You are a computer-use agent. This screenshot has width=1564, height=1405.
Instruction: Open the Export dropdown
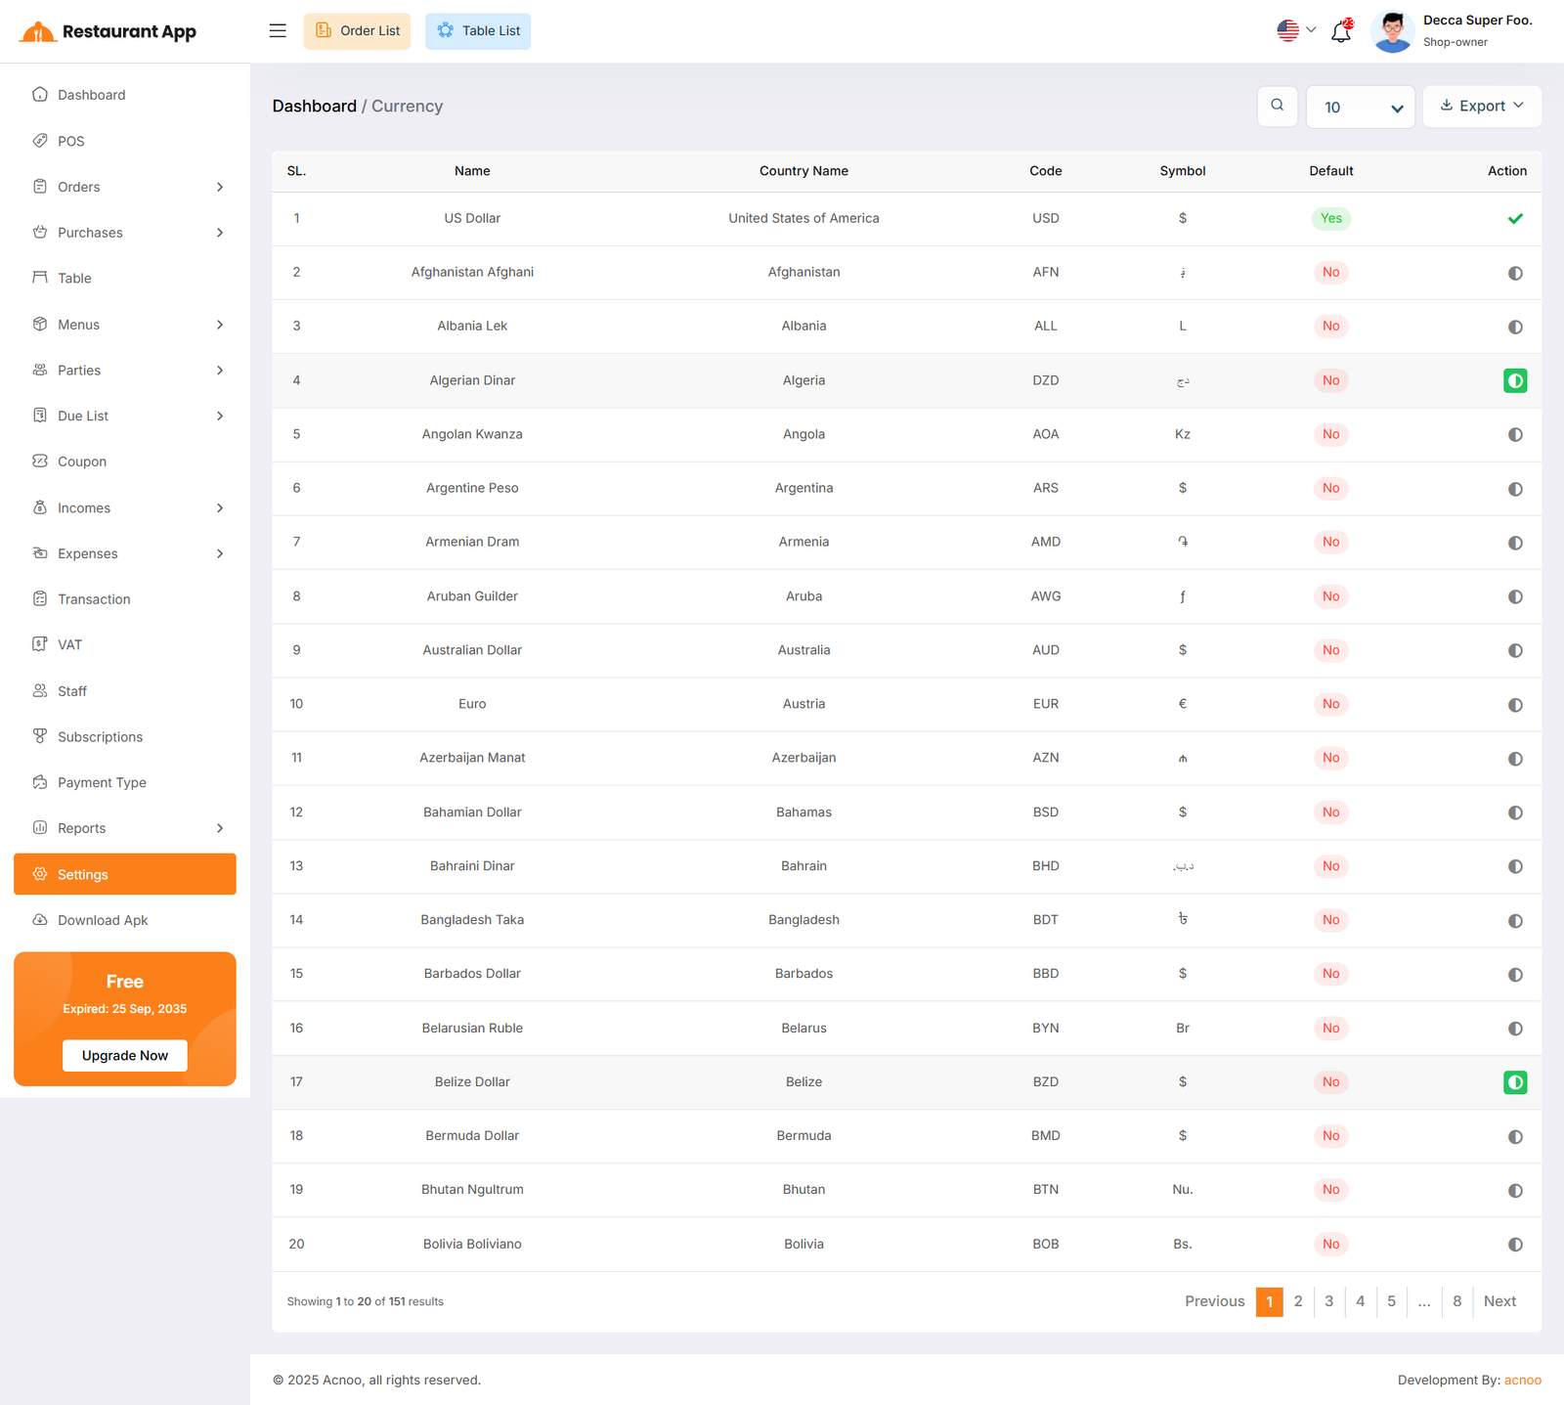(x=1481, y=106)
